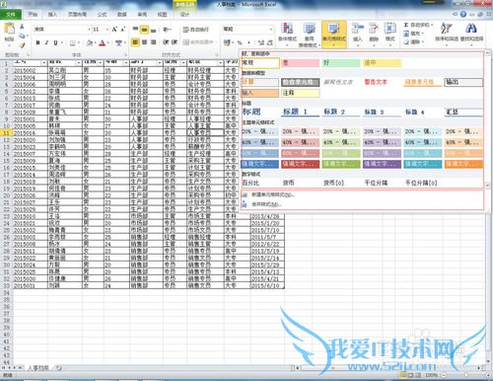Open the Insert cells dropdown
Image resolution: width=493 pixels, height=381 pixels.
coord(357,35)
